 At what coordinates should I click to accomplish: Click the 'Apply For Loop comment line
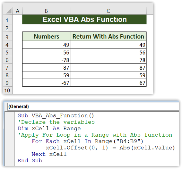coord(95,135)
